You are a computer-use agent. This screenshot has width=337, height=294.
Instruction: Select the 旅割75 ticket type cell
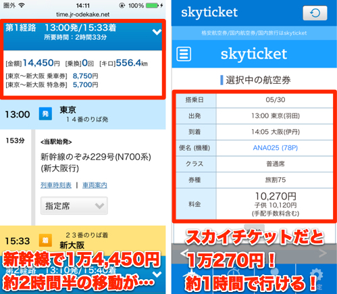coord(275,180)
